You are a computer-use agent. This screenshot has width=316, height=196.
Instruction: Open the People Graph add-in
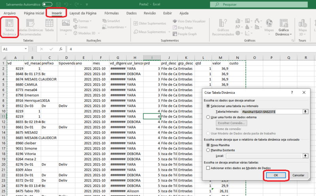[x=184, y=34]
